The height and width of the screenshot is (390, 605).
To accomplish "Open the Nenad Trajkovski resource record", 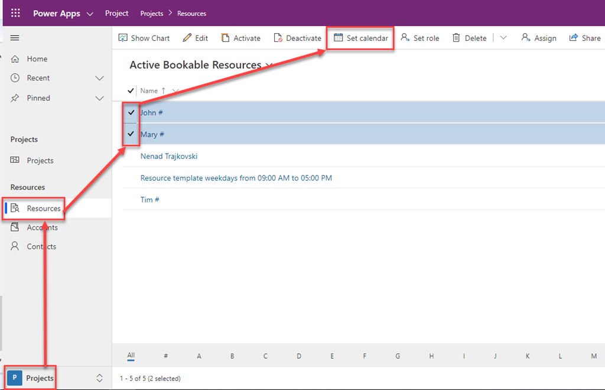I will (168, 157).
